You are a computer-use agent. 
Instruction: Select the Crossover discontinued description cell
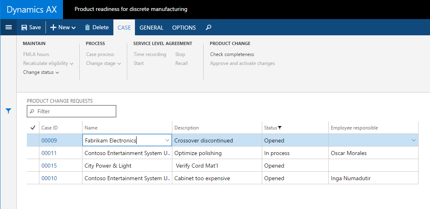(217, 140)
